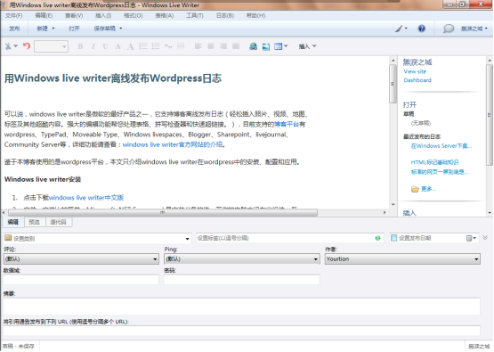Click the 博客平台 link in the article
Viewport: 494px width, 352px height.
[287, 124]
